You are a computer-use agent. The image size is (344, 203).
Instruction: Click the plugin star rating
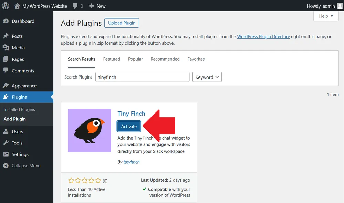(x=85, y=180)
